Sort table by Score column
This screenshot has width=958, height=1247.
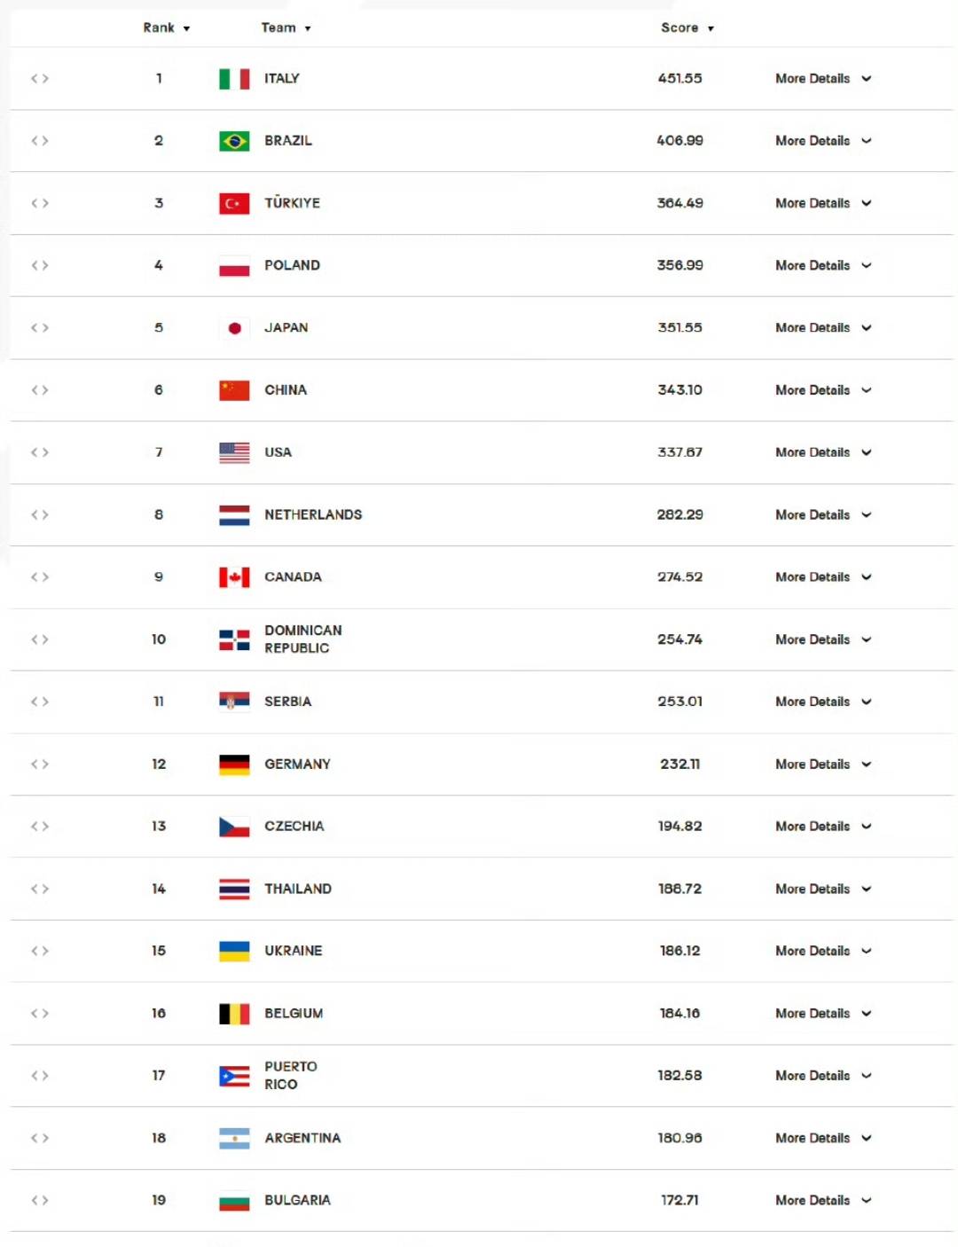click(x=687, y=27)
